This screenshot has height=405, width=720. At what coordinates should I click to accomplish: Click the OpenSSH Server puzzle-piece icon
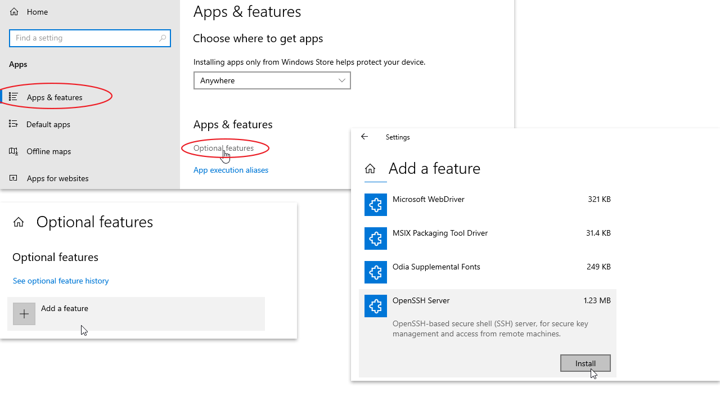click(376, 306)
